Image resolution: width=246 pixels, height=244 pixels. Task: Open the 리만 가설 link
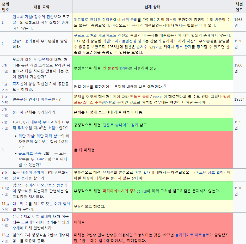click(26, 136)
